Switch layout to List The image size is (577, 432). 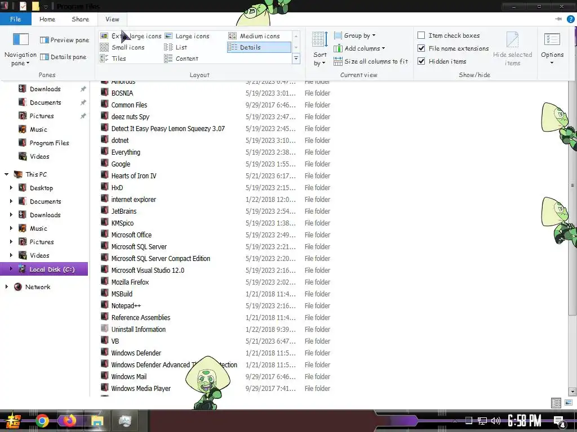[176, 47]
